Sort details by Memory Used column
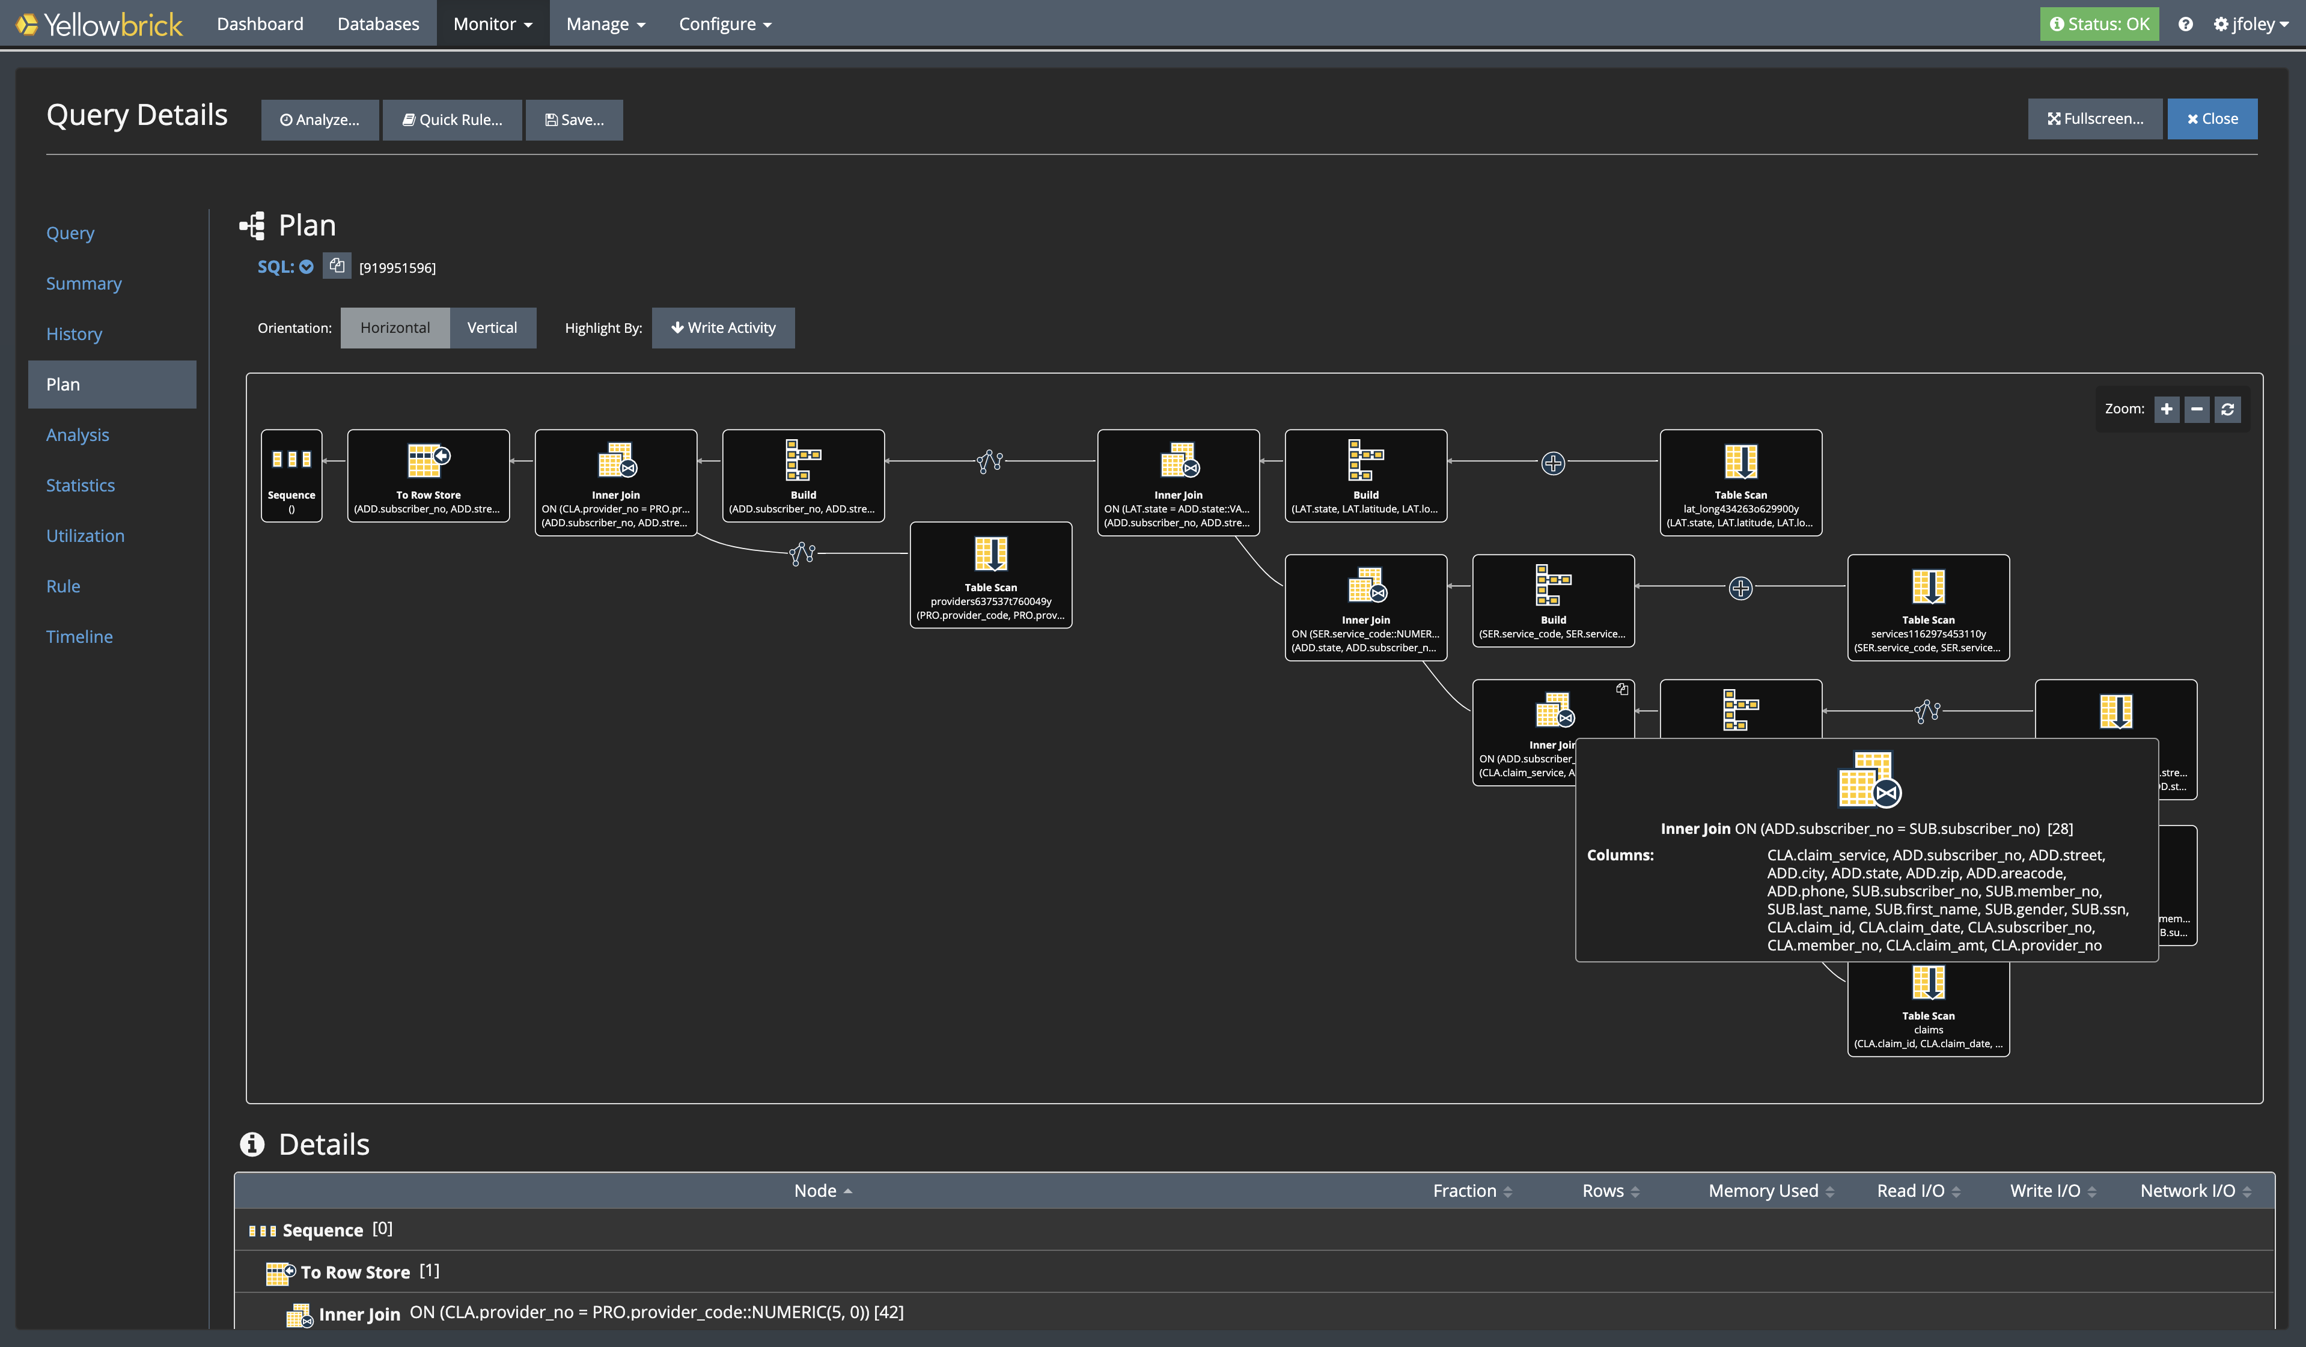This screenshot has width=2306, height=1347. [1772, 1191]
